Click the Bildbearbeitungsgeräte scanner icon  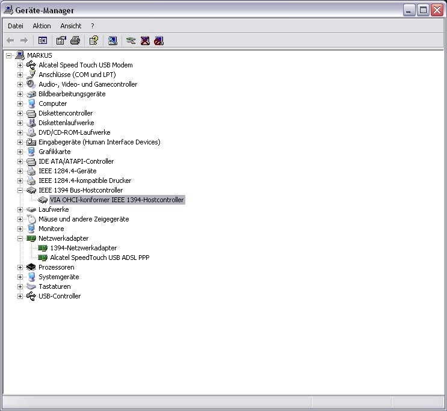click(31, 94)
